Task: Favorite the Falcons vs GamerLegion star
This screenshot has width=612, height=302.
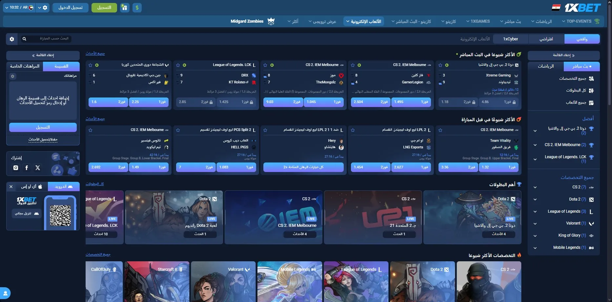Action: tap(353, 65)
